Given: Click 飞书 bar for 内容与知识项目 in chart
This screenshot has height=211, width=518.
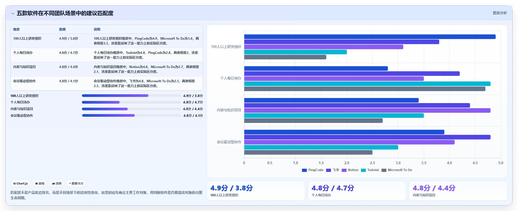Looking at the screenshot, I should click(x=357, y=105).
